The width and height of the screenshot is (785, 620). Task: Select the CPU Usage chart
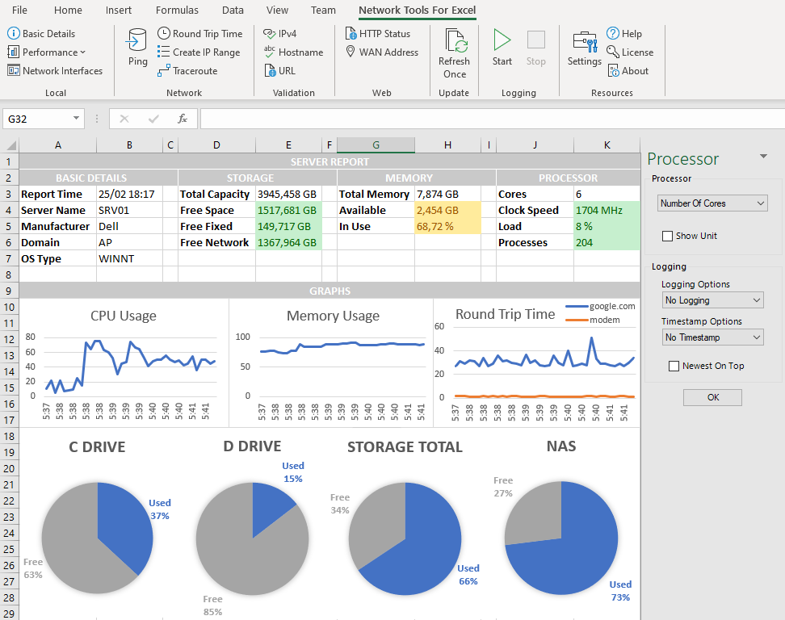124,363
